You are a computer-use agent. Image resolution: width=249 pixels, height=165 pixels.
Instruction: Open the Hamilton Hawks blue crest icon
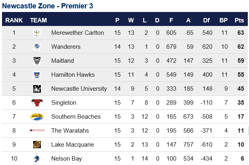37,75
